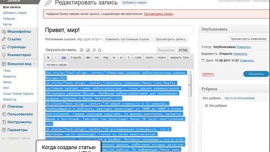
Task: Uncheck the Без рубрики checkbox
Action: coord(206,106)
